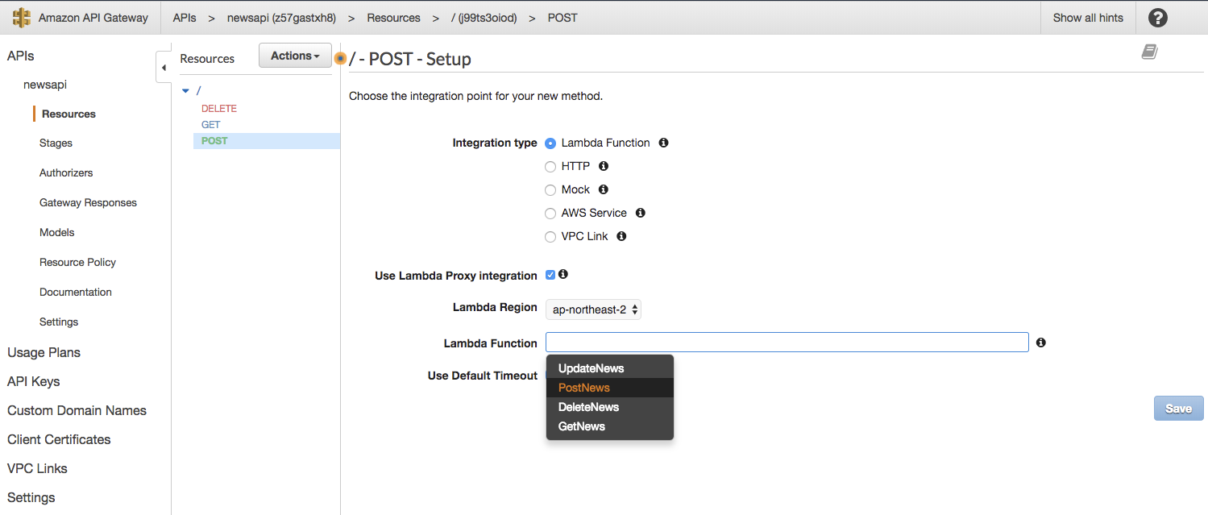The height and width of the screenshot is (515, 1208).
Task: Toggle Use Lambda Proxy integration checkbox
Action: 550,275
